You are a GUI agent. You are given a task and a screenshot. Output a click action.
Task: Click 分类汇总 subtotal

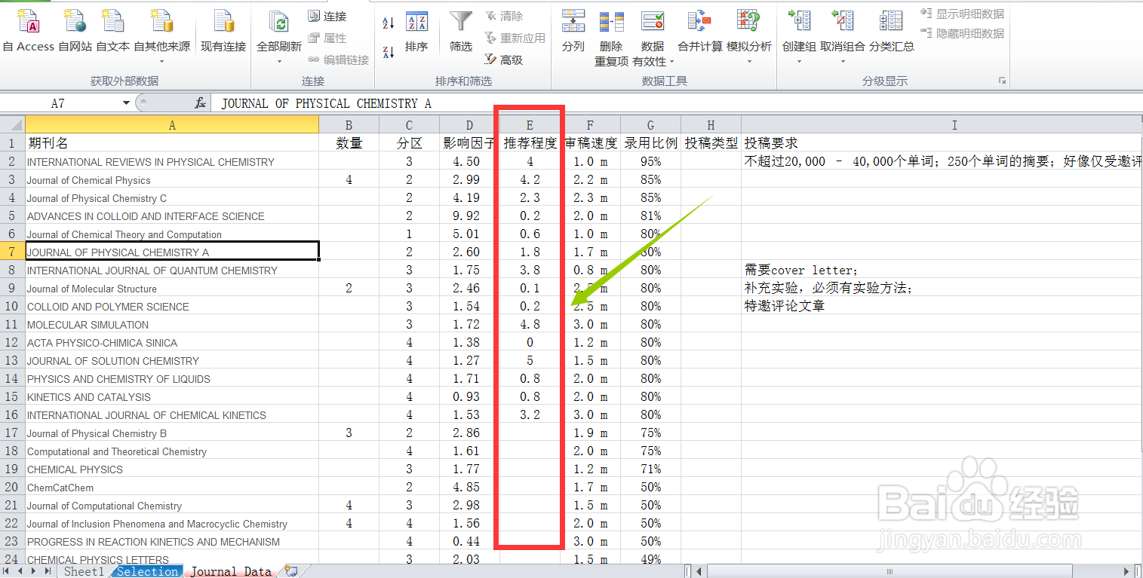pos(892,32)
